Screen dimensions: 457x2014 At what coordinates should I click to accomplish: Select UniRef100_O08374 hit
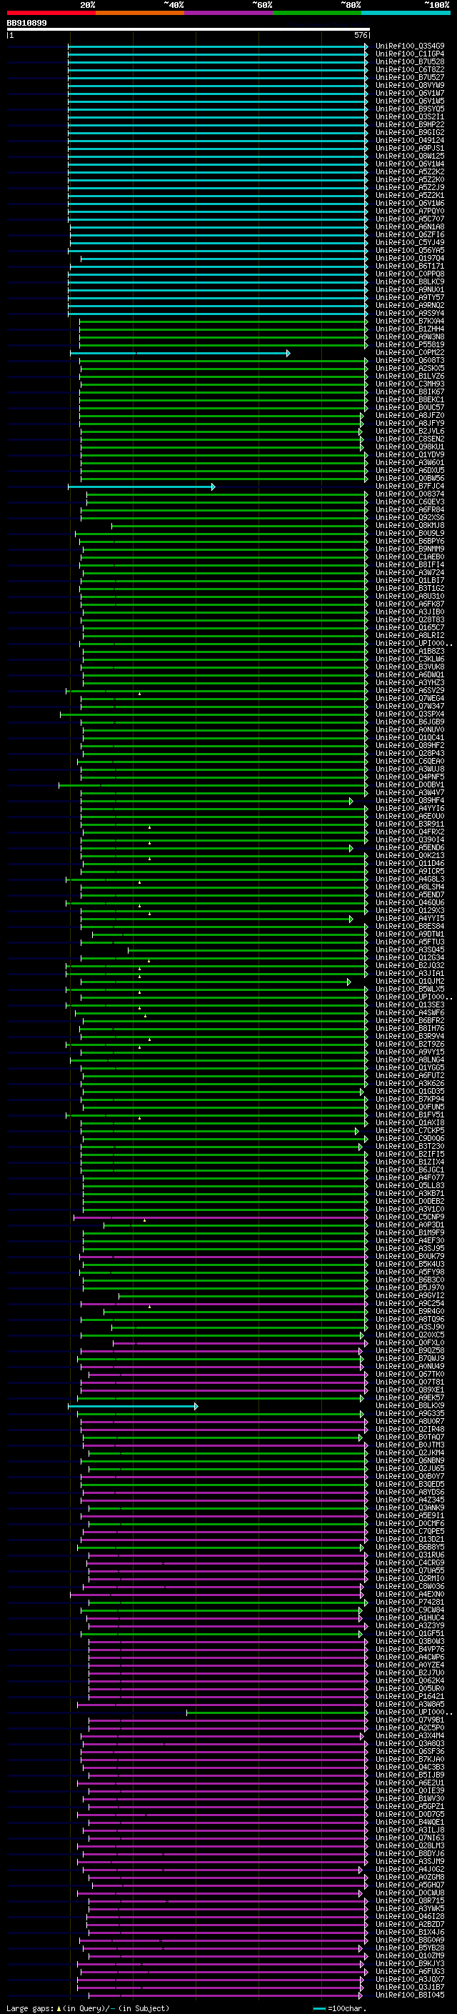[410, 494]
